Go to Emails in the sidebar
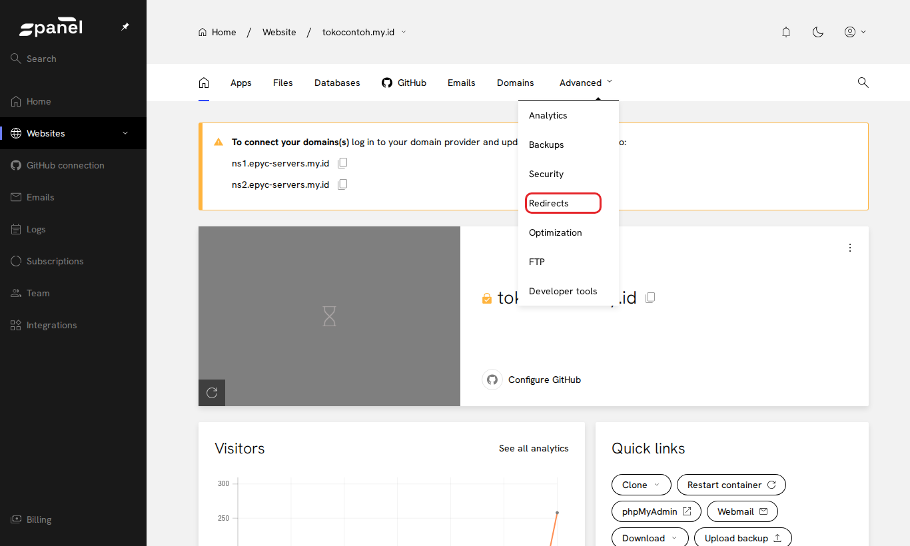 click(x=73, y=197)
